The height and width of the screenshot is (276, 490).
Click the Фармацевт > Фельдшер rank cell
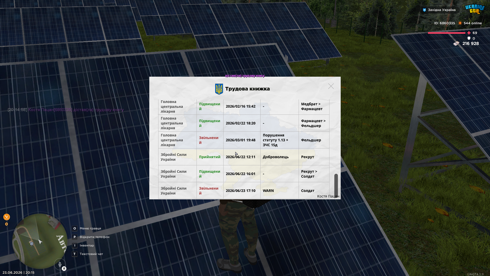[313, 123]
